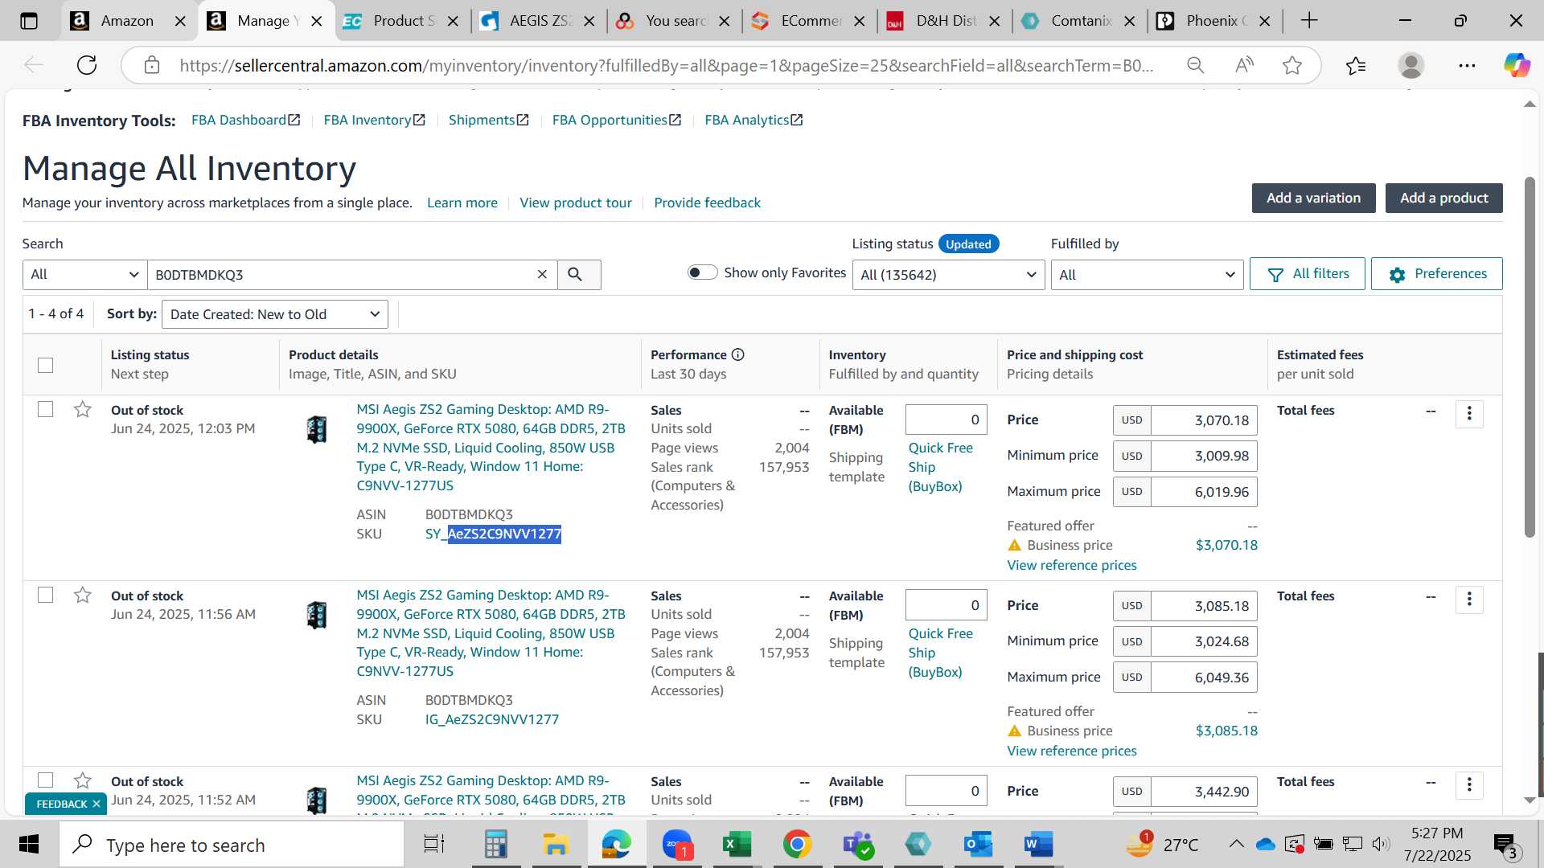Open Google Chrome from the taskbar
The height and width of the screenshot is (868, 1544).
(x=797, y=844)
